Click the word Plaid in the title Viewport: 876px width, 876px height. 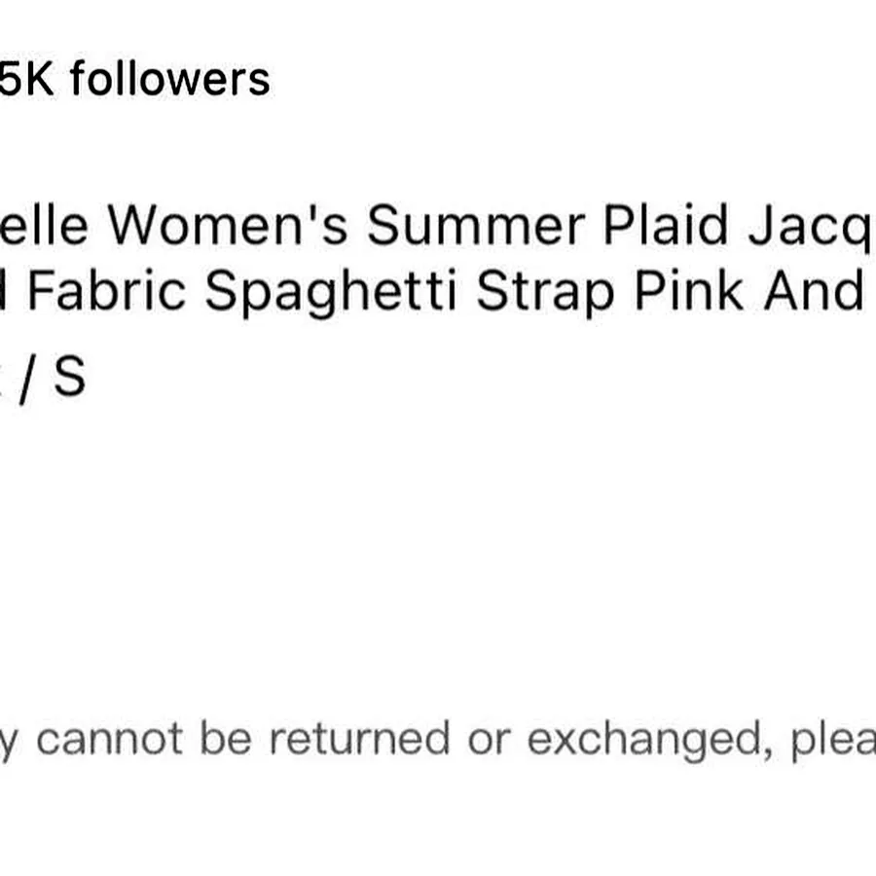(x=666, y=224)
